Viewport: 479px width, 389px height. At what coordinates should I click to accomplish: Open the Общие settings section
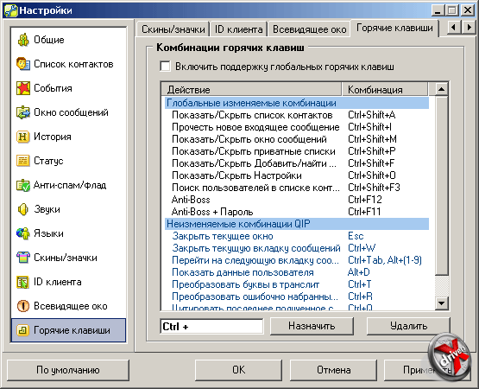(x=69, y=40)
